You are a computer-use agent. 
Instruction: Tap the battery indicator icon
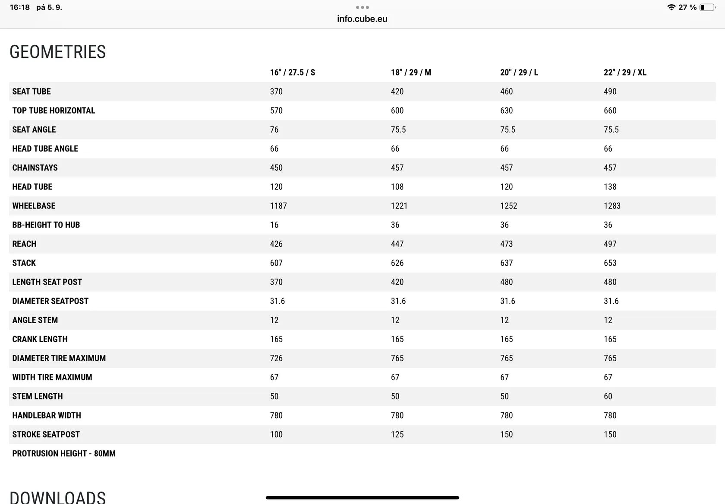click(708, 7)
